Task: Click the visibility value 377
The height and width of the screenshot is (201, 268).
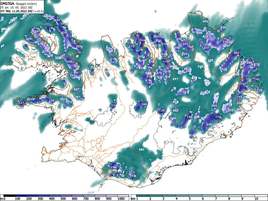Action: 45,51
